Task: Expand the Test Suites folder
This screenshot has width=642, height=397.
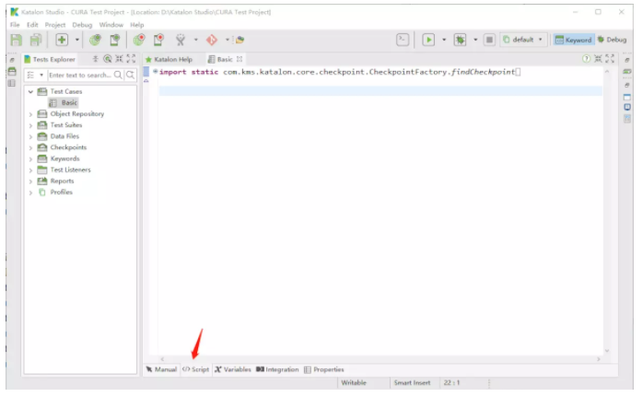Action: pos(30,125)
